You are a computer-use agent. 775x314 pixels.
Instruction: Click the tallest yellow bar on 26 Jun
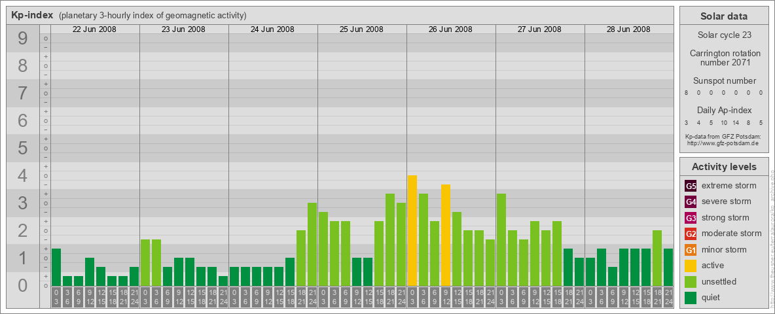coord(412,230)
